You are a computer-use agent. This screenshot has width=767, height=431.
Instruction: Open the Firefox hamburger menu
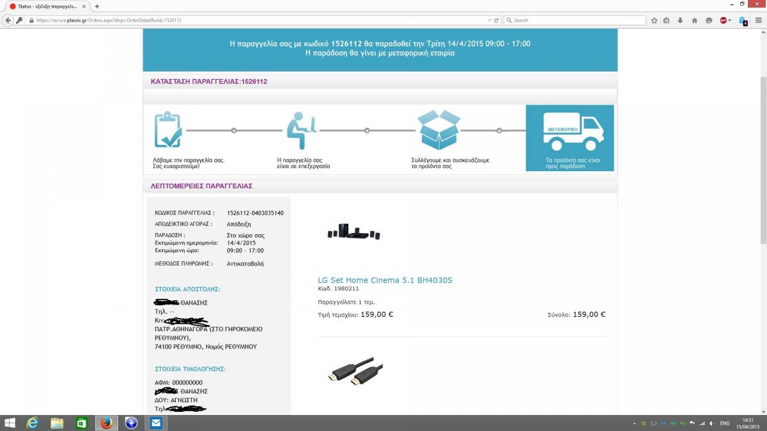coord(759,20)
